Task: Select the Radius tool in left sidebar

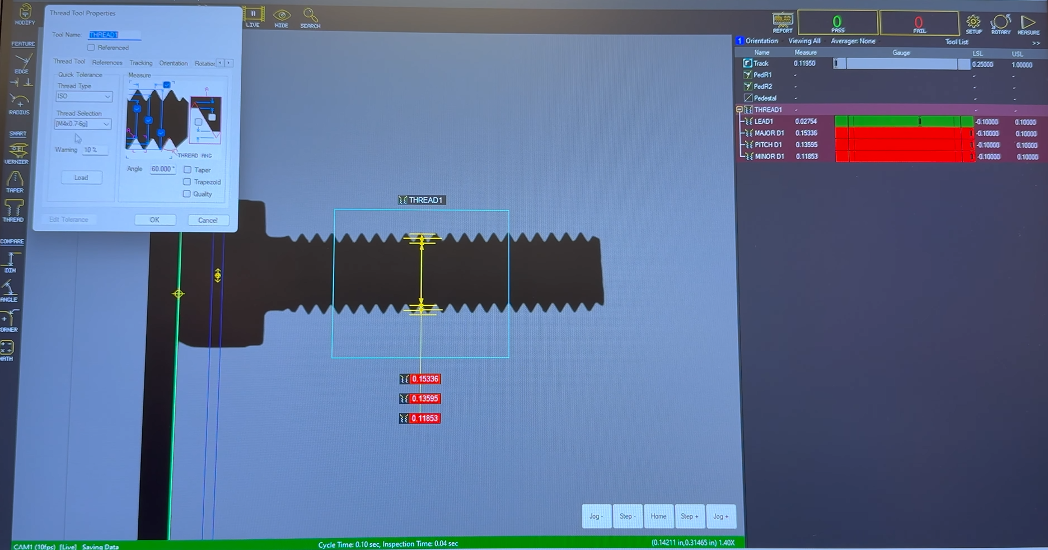Action: pyautogui.click(x=19, y=102)
